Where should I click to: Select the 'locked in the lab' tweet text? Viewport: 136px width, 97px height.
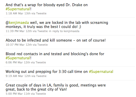[57, 25]
